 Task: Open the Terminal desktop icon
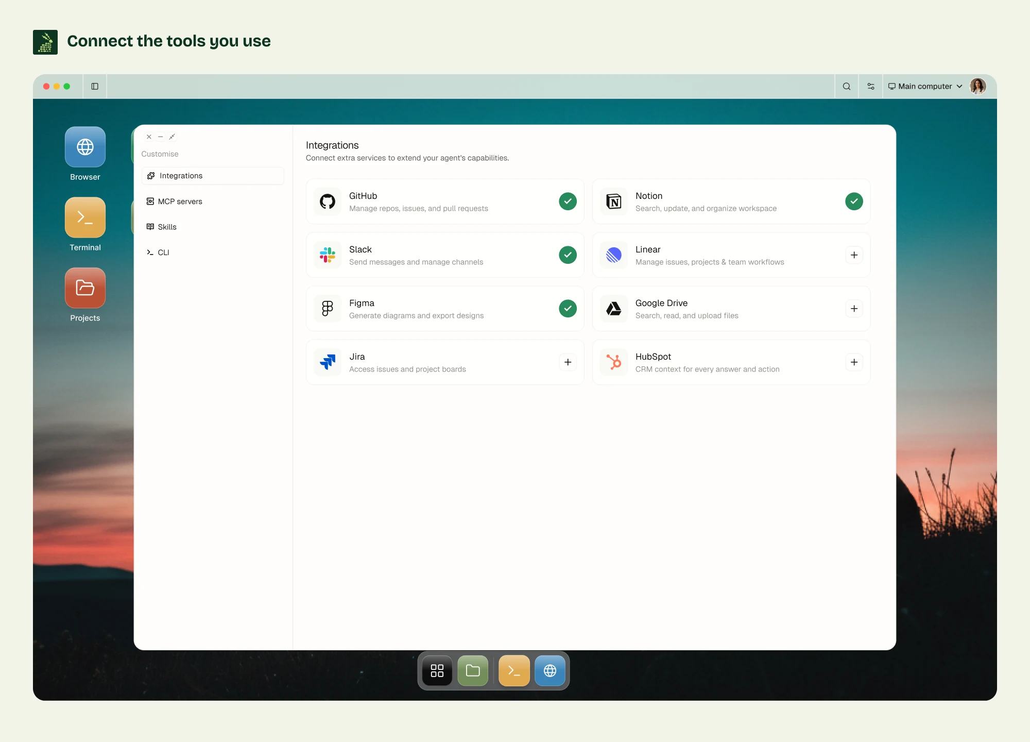click(85, 217)
